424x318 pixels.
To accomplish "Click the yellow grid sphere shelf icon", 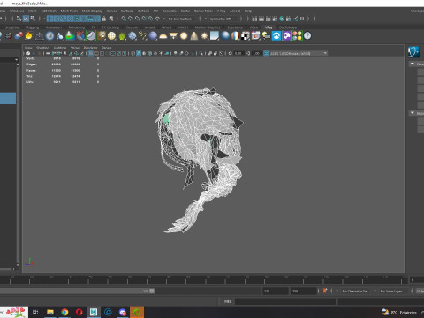I will pyautogui.click(x=111, y=36).
